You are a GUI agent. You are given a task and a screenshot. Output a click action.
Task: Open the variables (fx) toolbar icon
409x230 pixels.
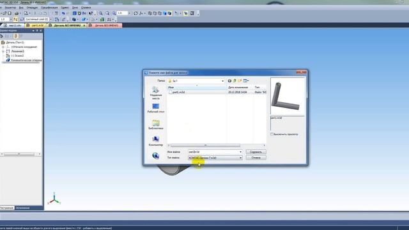(x=84, y=13)
